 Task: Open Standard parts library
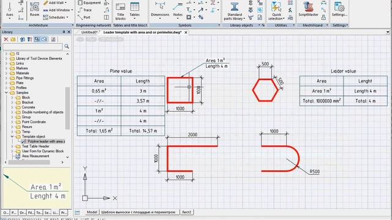coord(234,11)
